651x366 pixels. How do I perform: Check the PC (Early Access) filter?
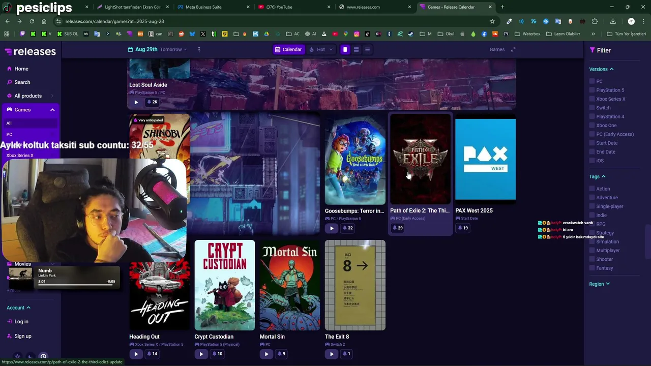[592, 134]
